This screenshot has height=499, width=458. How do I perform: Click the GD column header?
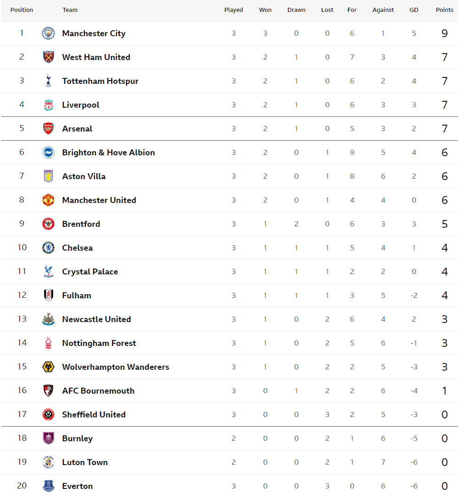click(x=414, y=10)
